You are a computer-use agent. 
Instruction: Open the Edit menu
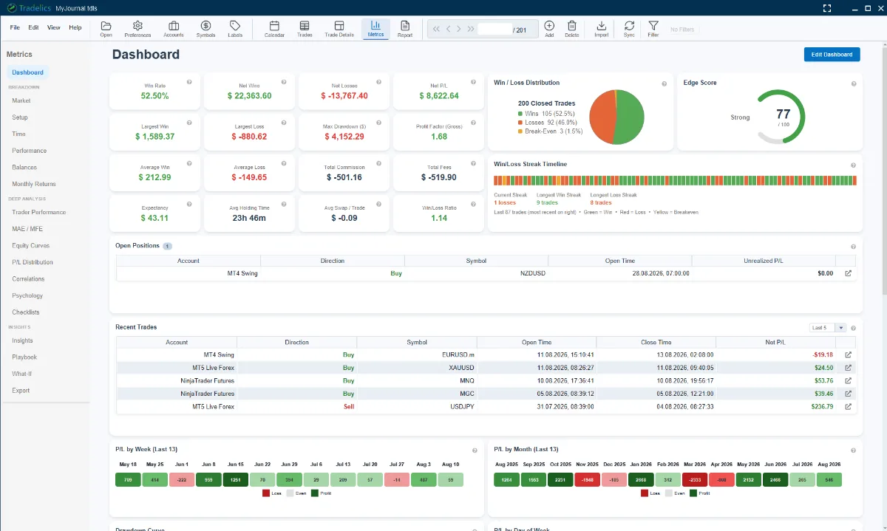pos(33,27)
